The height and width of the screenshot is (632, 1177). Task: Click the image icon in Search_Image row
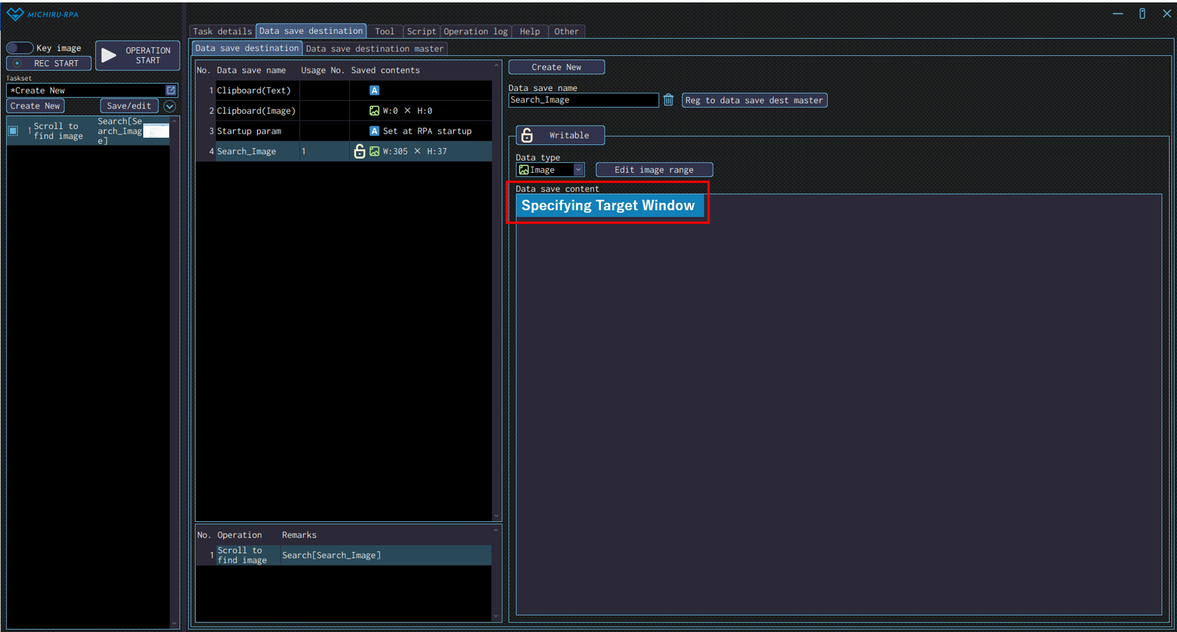pyautogui.click(x=374, y=151)
